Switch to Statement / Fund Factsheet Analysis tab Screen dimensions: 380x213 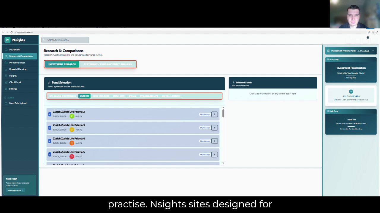click(x=107, y=64)
